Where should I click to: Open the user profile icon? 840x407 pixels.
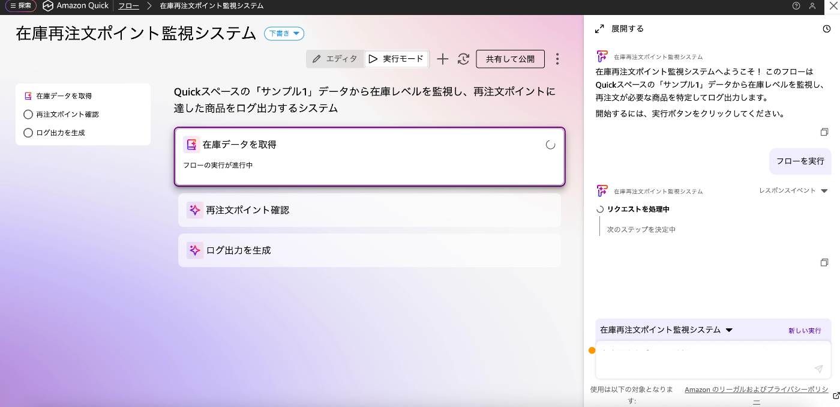pos(812,6)
